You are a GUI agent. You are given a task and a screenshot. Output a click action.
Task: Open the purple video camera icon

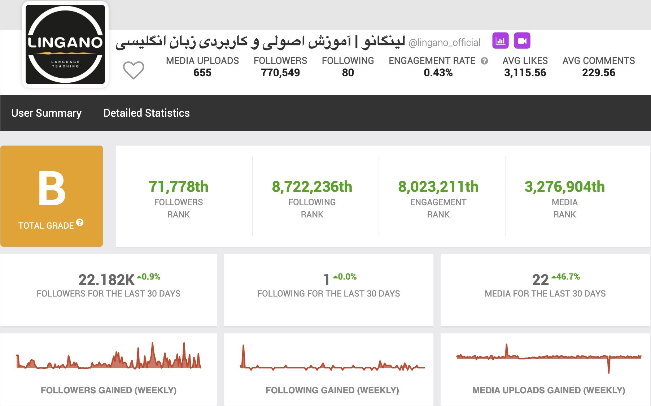pos(522,40)
